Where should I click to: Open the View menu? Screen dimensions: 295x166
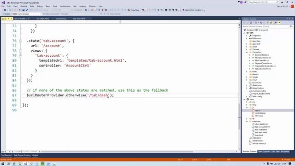[x=15, y=6]
